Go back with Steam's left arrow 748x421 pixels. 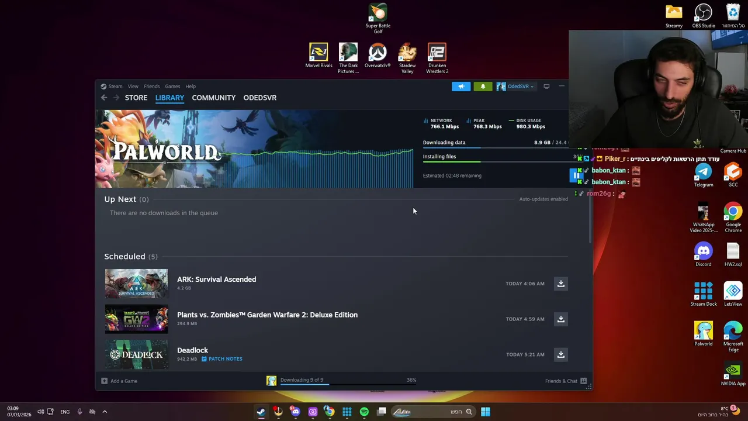104,98
